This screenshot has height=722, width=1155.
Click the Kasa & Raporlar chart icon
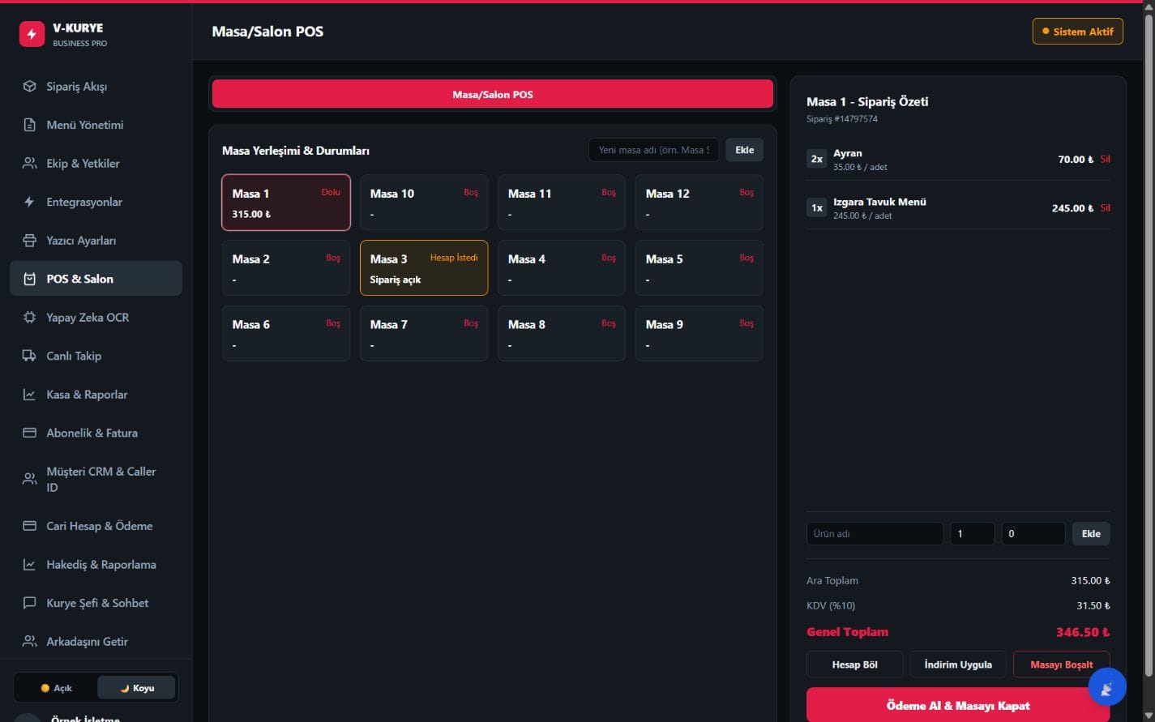(x=29, y=395)
